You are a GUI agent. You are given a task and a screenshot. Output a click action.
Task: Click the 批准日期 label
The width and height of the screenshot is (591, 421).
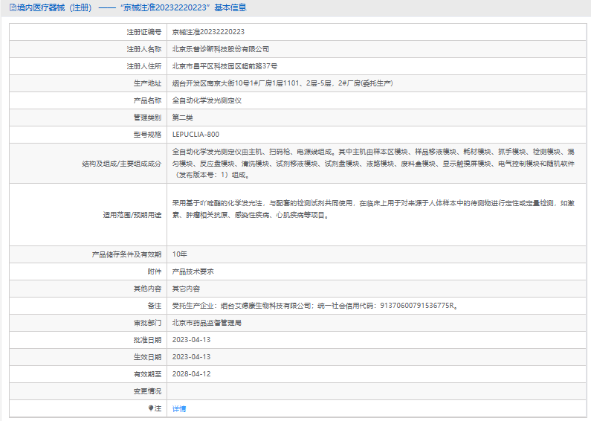coord(147,340)
